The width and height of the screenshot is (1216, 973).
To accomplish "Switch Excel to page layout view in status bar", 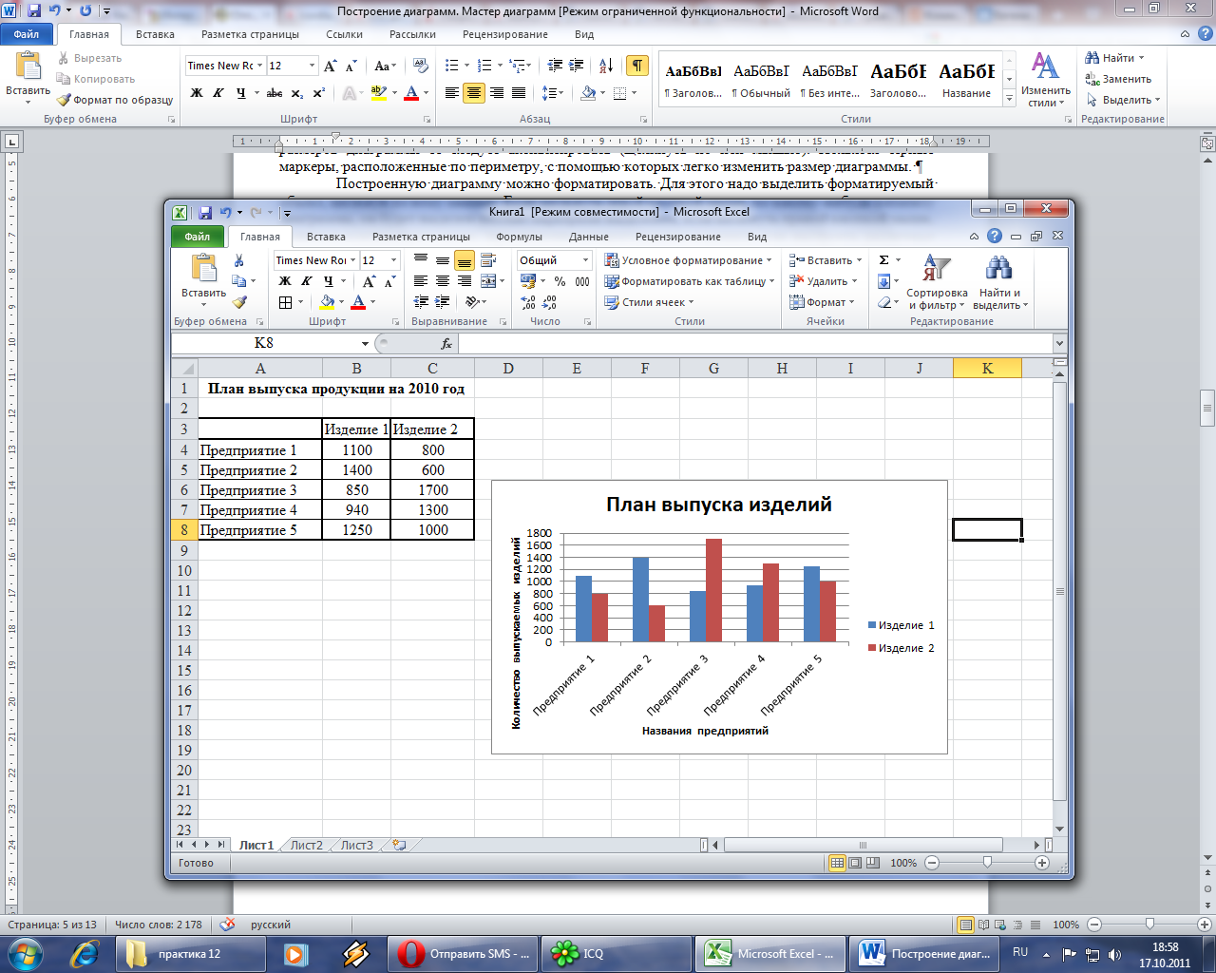I will [x=855, y=863].
